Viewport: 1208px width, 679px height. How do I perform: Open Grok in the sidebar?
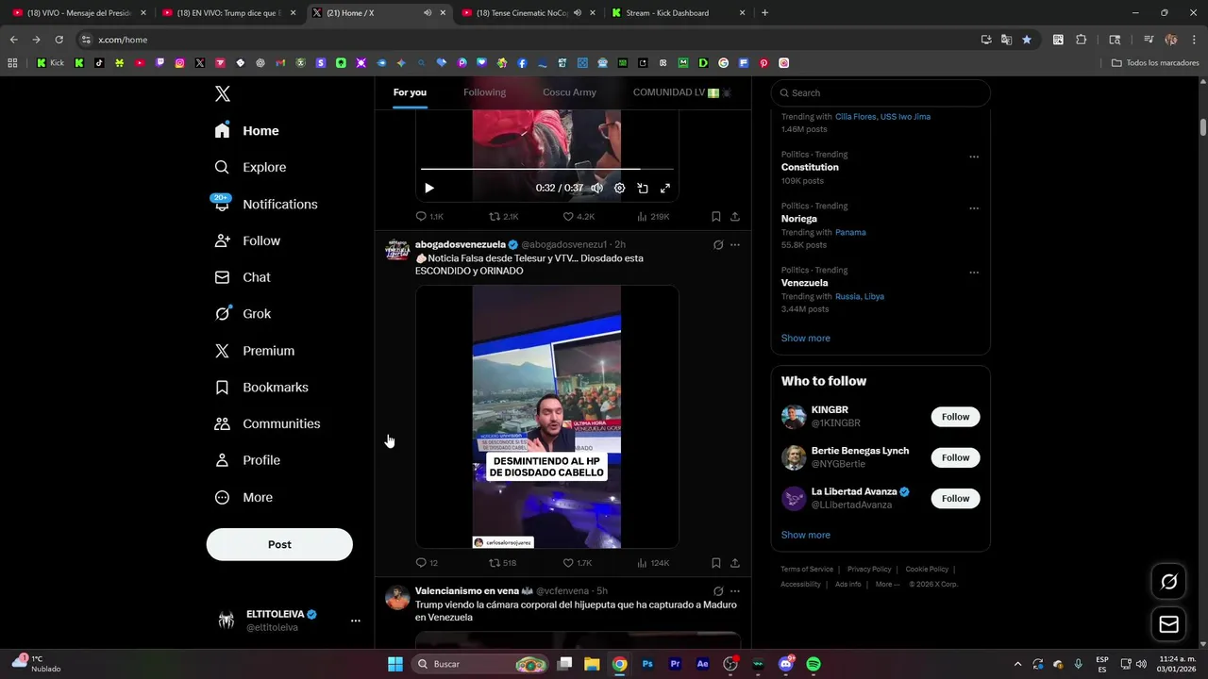click(x=243, y=314)
